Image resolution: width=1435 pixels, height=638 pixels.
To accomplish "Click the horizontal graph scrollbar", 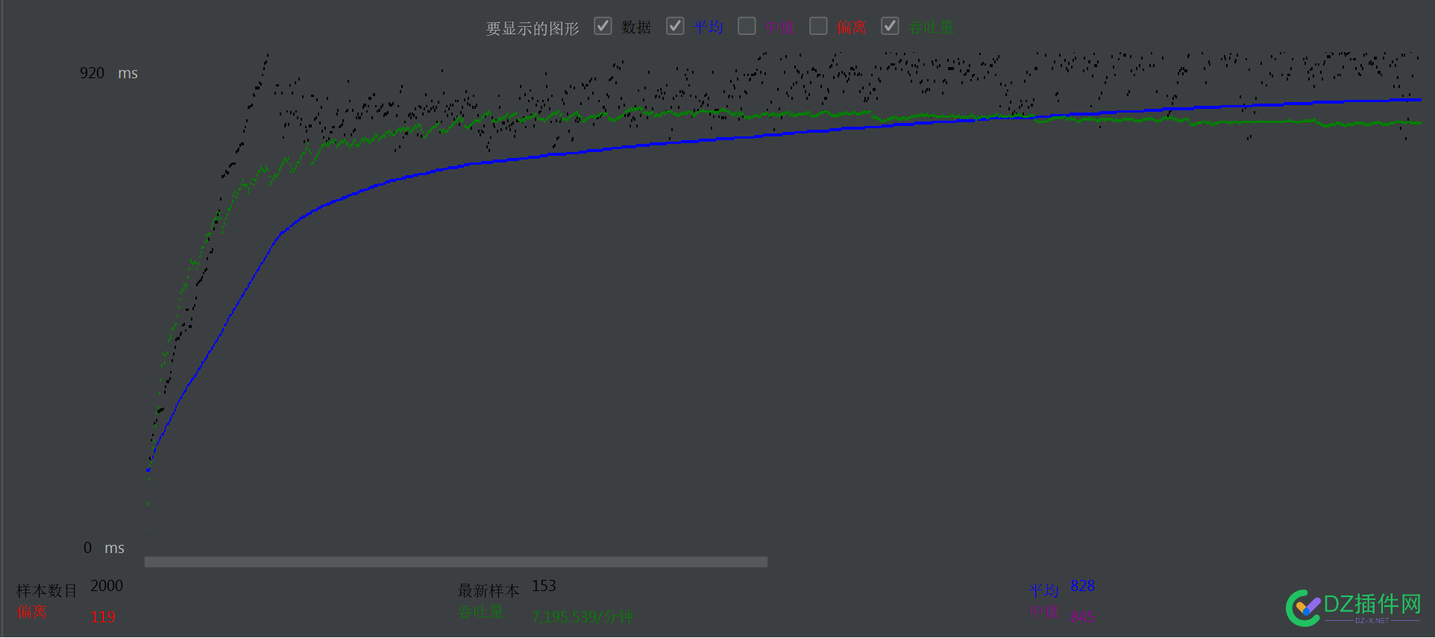I will pos(456,562).
